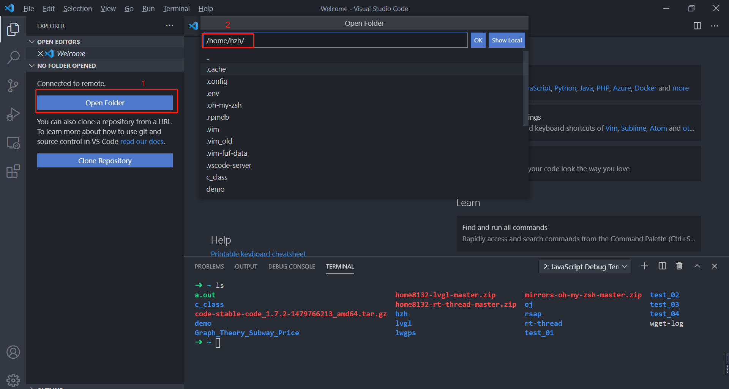Open the Search view icon
Screen dimensions: 729x389
(13, 58)
